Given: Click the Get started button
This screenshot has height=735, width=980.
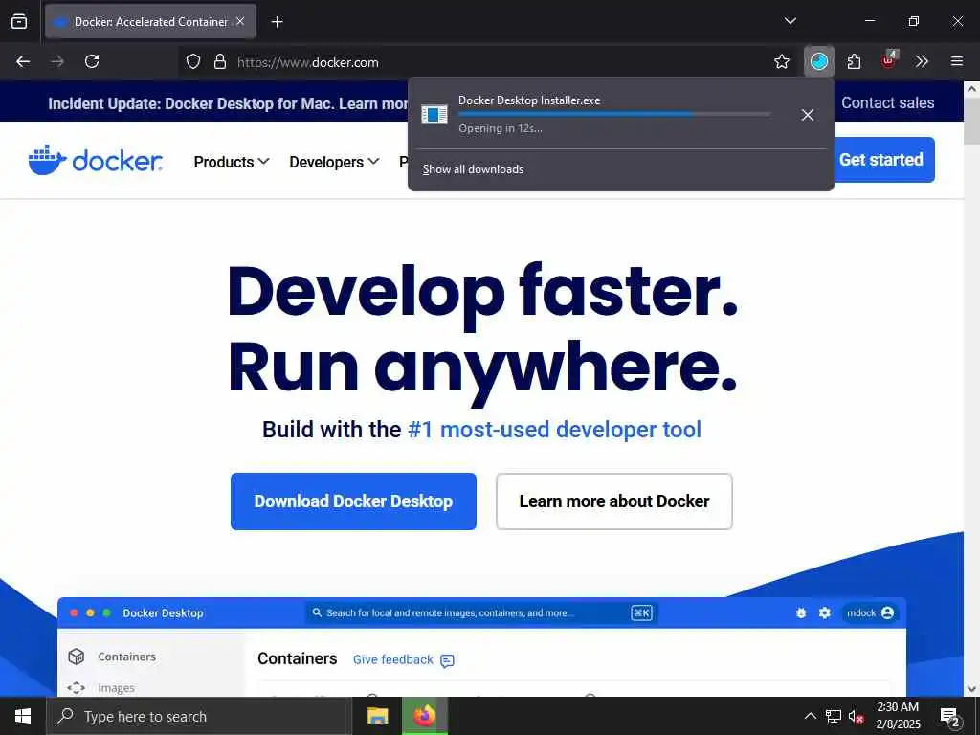Looking at the screenshot, I should [x=883, y=160].
